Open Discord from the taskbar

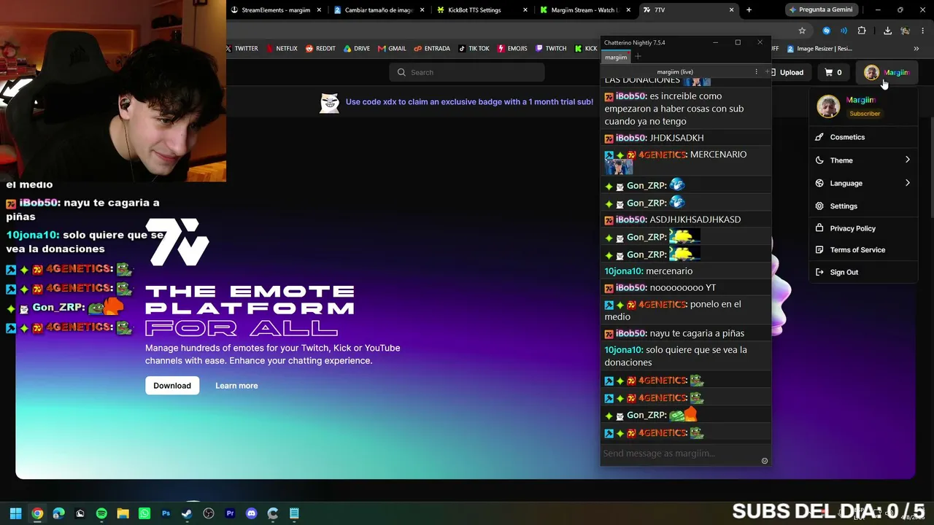pos(252,513)
